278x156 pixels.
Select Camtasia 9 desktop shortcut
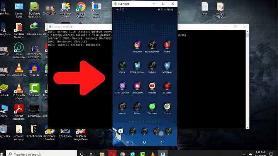[x=34, y=90]
